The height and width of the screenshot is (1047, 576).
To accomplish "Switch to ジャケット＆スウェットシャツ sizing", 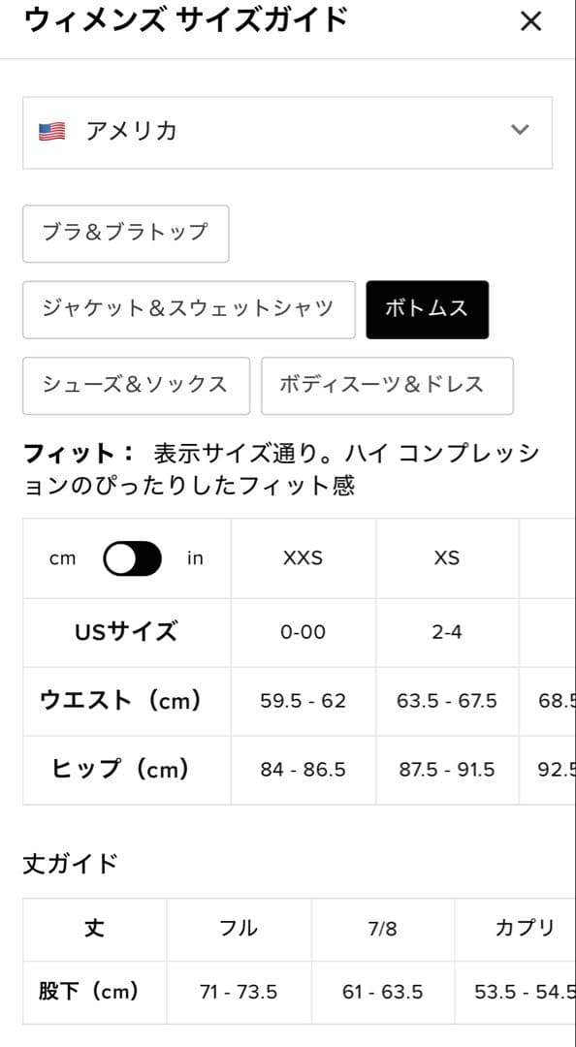I will pyautogui.click(x=189, y=309).
